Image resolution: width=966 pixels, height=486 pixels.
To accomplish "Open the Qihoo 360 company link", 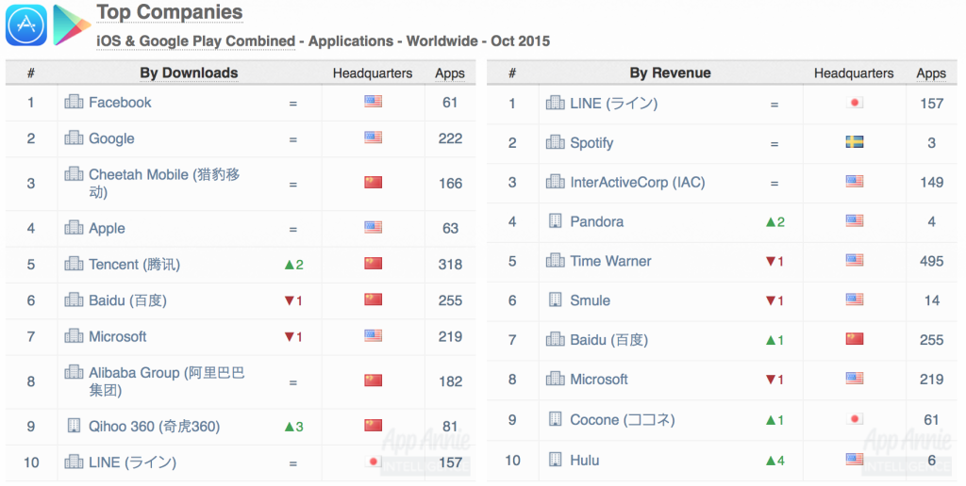I will 154,427.
